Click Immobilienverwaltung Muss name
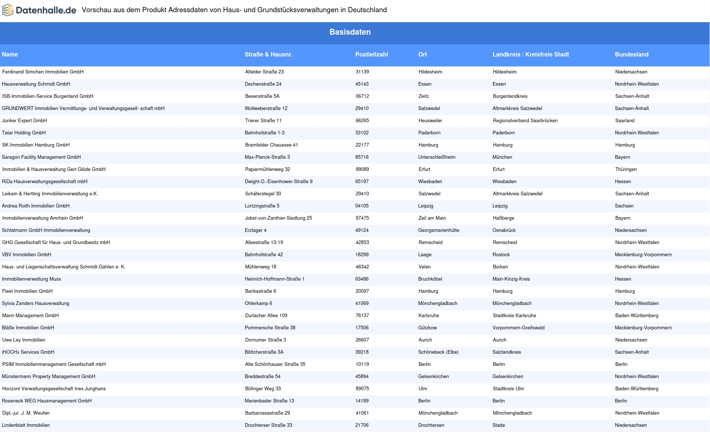Viewport: 710px width, 432px height. tap(31, 279)
